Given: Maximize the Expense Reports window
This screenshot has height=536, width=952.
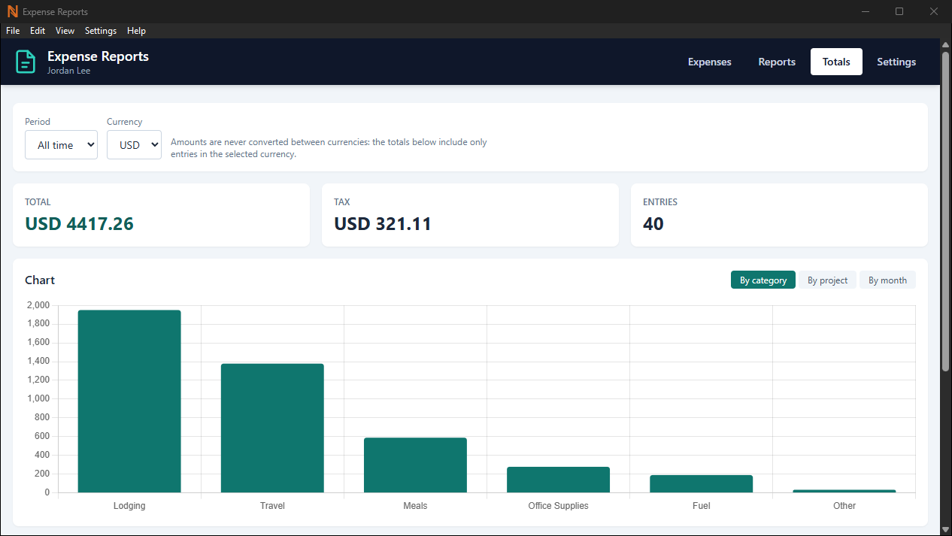Looking at the screenshot, I should point(899,11).
